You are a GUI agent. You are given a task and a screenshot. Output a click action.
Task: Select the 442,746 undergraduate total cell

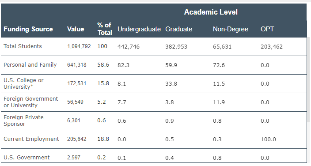click(x=129, y=47)
